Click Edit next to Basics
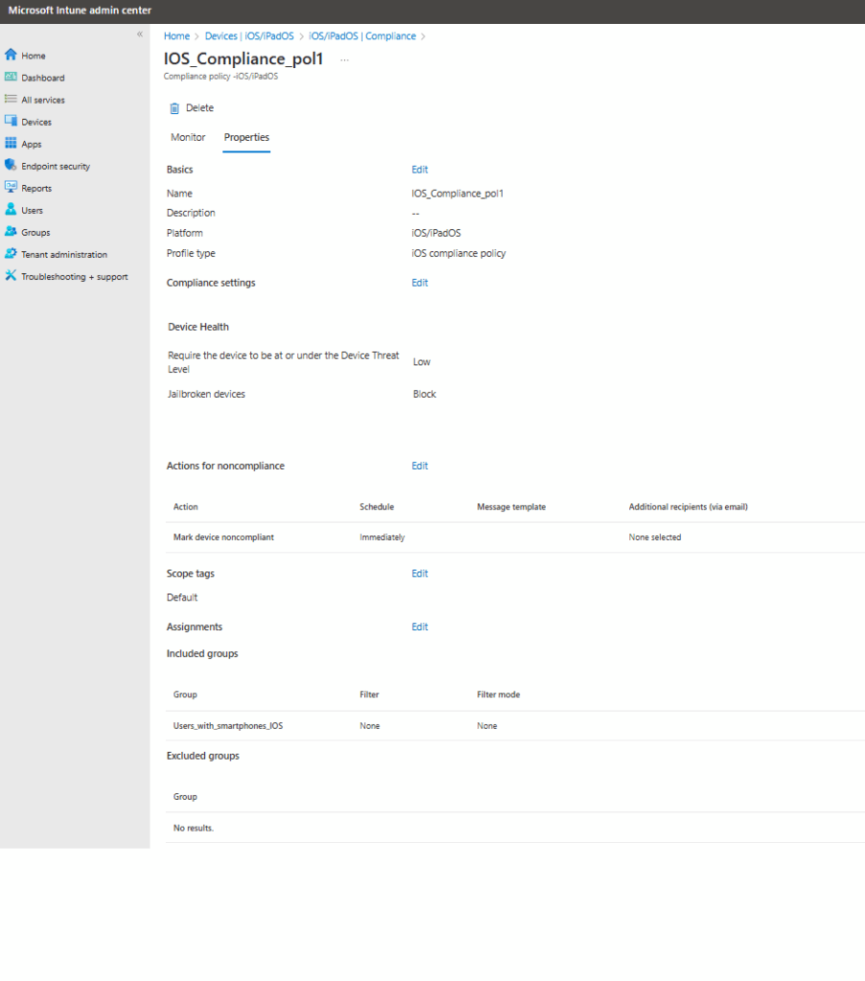 point(420,170)
